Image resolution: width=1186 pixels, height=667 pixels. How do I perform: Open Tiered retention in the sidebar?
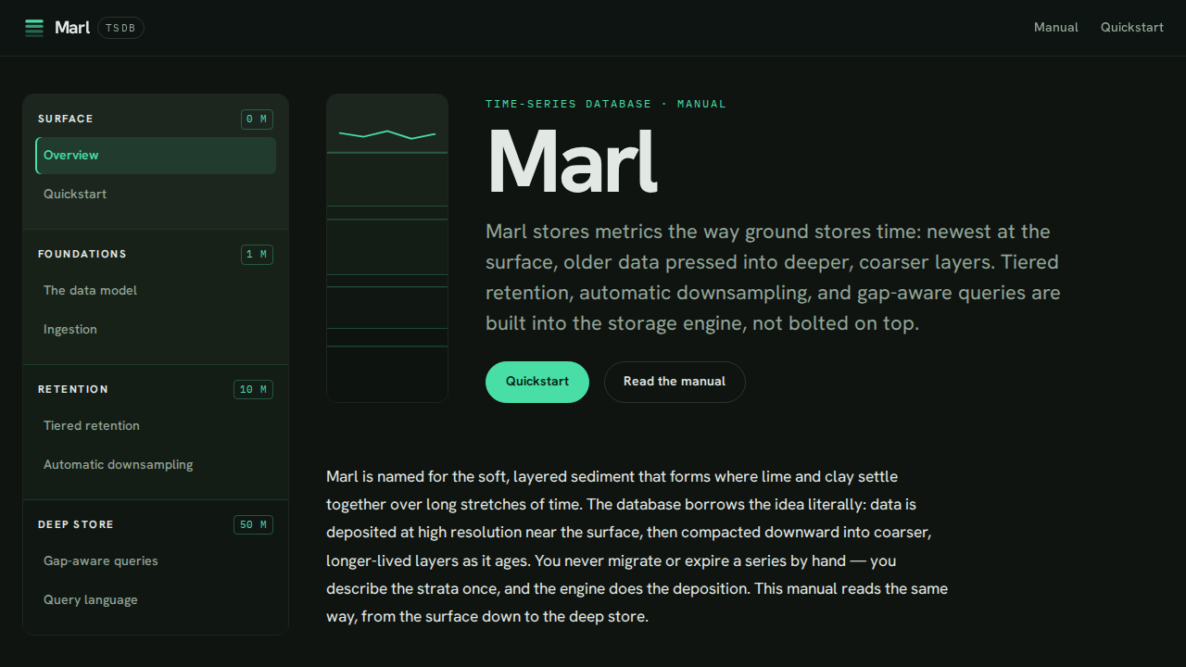[156, 426]
